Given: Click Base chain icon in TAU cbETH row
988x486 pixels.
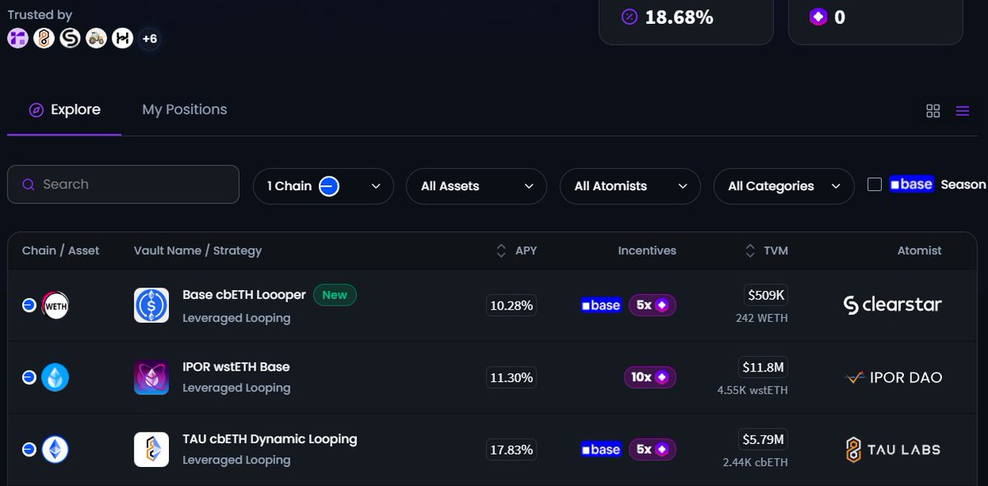Looking at the screenshot, I should pos(29,450).
